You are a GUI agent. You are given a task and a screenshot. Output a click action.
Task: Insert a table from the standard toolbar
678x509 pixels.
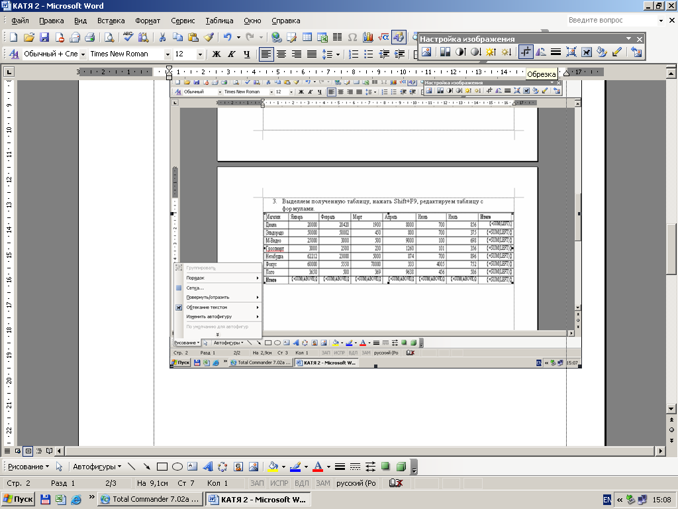tap(307, 38)
